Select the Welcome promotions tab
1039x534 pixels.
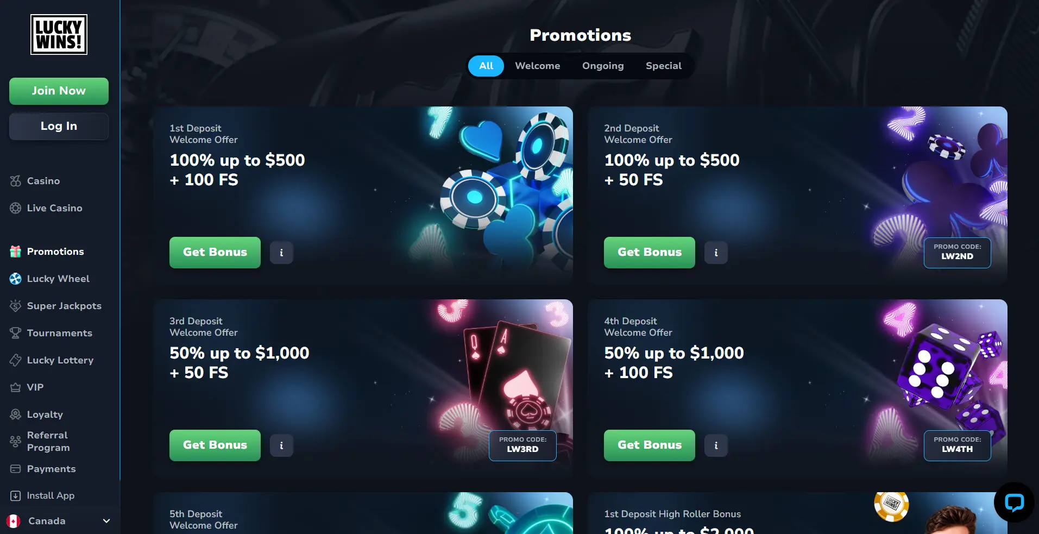(x=537, y=66)
